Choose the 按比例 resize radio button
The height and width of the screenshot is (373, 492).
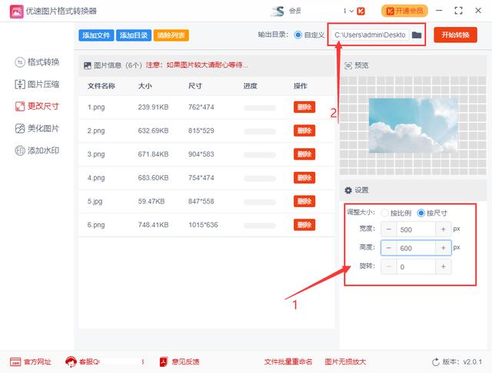click(x=384, y=213)
